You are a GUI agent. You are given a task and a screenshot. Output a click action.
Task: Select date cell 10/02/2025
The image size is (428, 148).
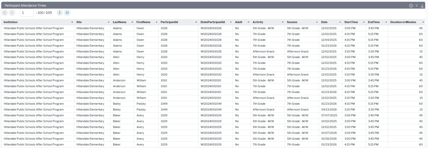click(329, 121)
